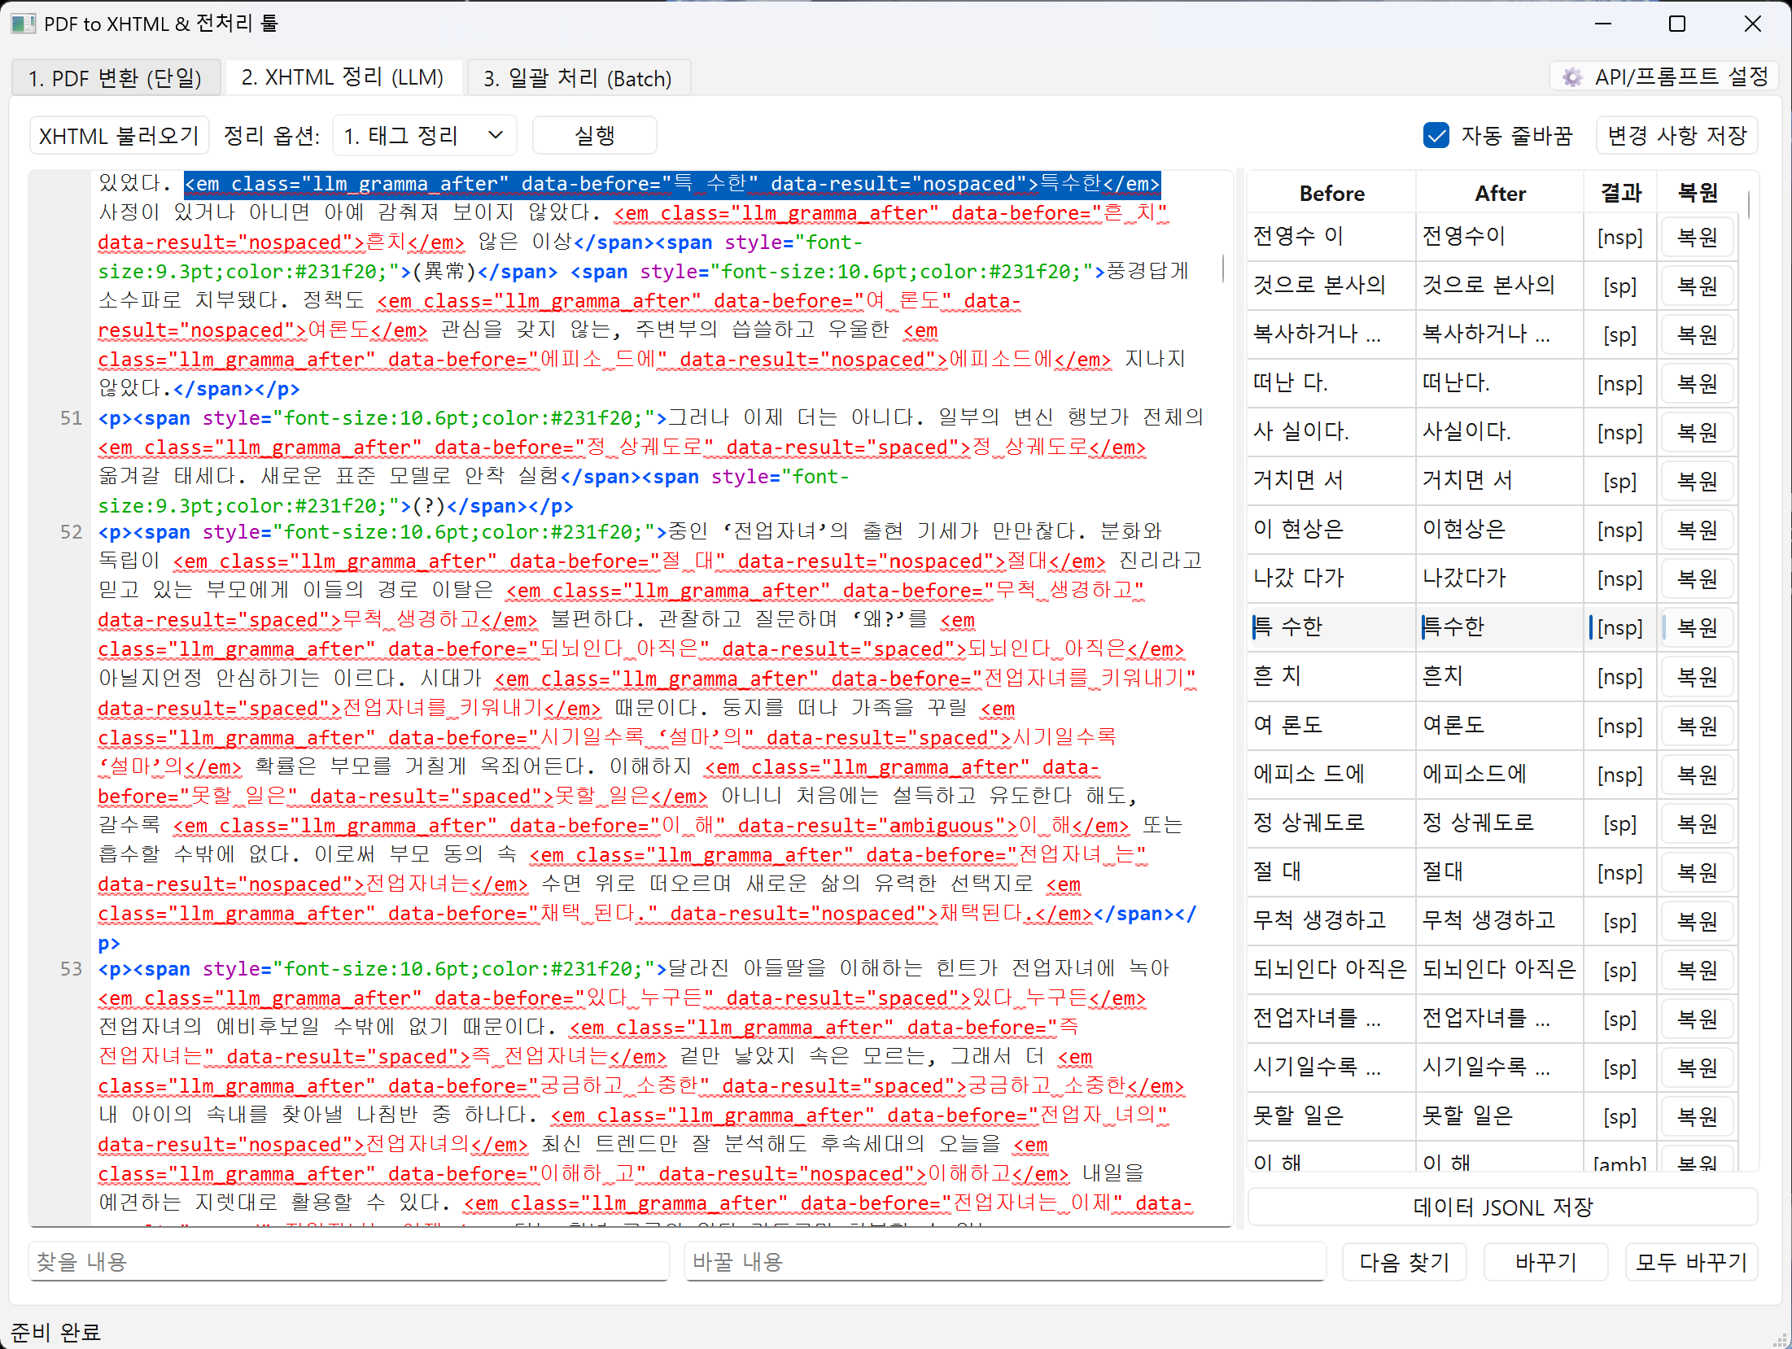Image resolution: width=1792 pixels, height=1349 pixels.
Task: Click the gear icon beside API/프롬프트 설정
Action: click(1571, 77)
